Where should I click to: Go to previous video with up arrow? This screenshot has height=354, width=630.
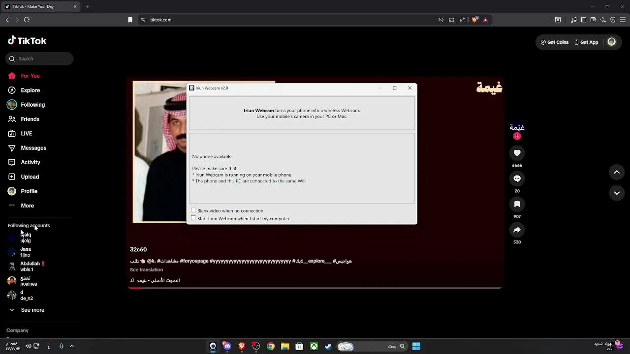point(617,172)
